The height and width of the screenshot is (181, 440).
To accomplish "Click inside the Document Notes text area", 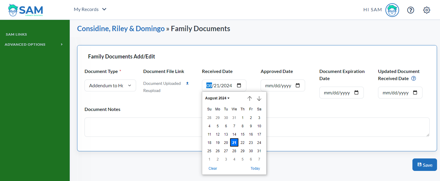I will pos(257,127).
